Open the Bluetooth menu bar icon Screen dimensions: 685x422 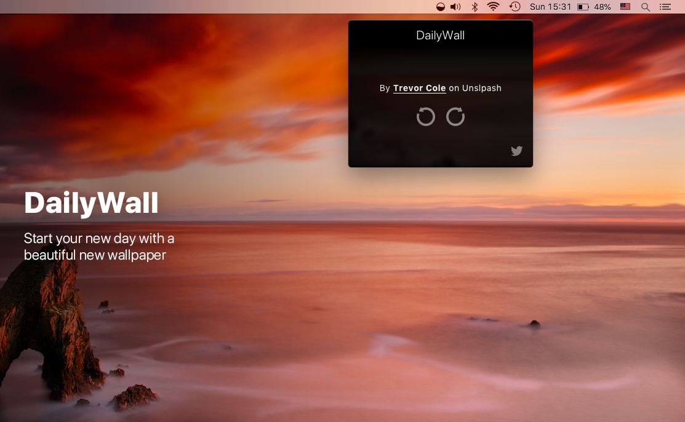click(475, 7)
